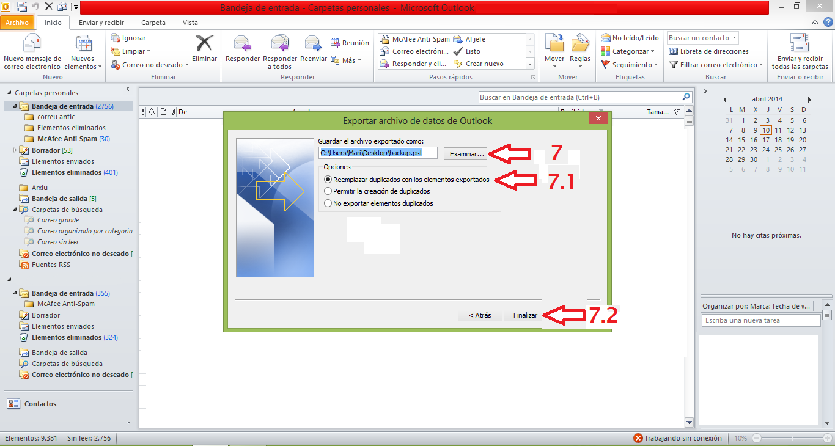
Task: Click the export file path field
Action: (x=378, y=153)
